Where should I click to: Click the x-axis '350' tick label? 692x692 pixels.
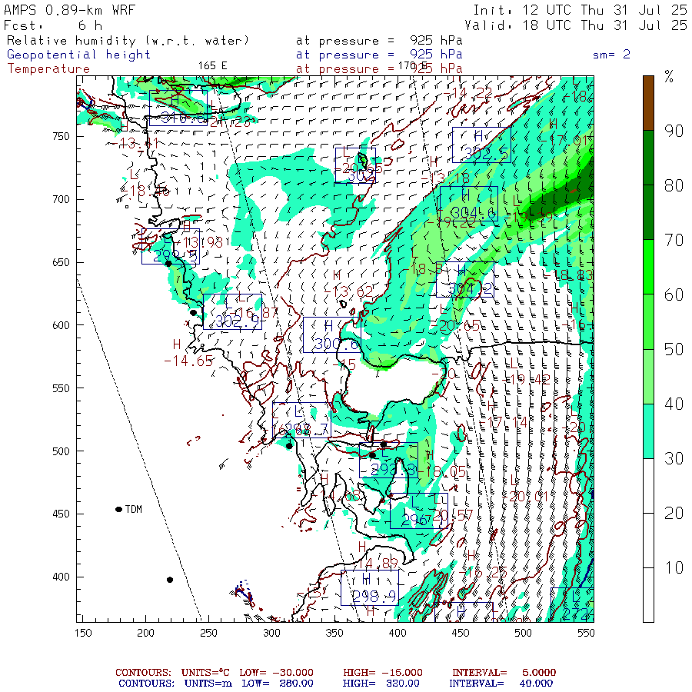point(334,633)
